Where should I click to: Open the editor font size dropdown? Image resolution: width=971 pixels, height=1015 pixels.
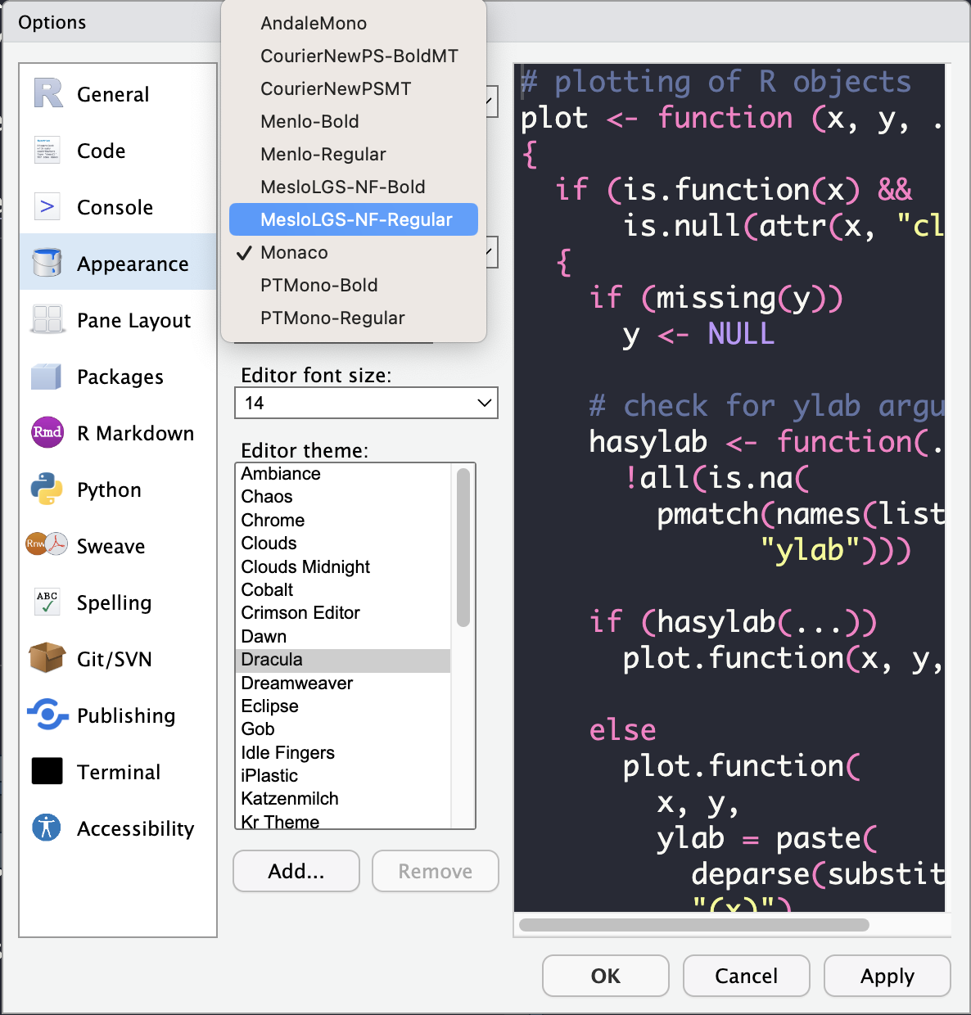pyautogui.click(x=365, y=403)
